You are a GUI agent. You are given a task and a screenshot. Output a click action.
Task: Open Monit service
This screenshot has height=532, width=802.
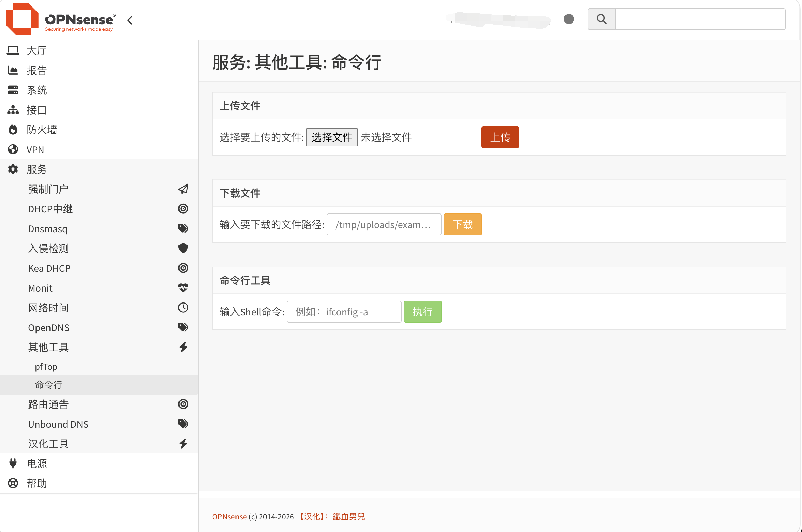coord(99,288)
